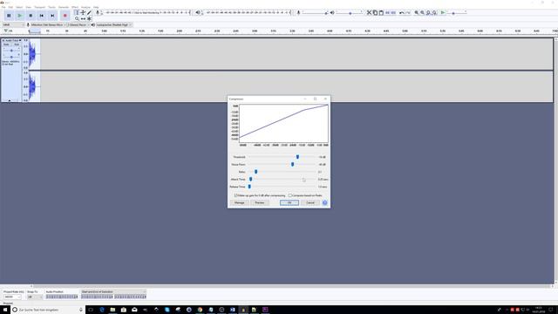Click Manage button in Compressor dialog
The image size is (558, 314).
(239, 202)
